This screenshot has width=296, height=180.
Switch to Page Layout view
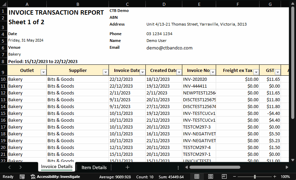211,177
